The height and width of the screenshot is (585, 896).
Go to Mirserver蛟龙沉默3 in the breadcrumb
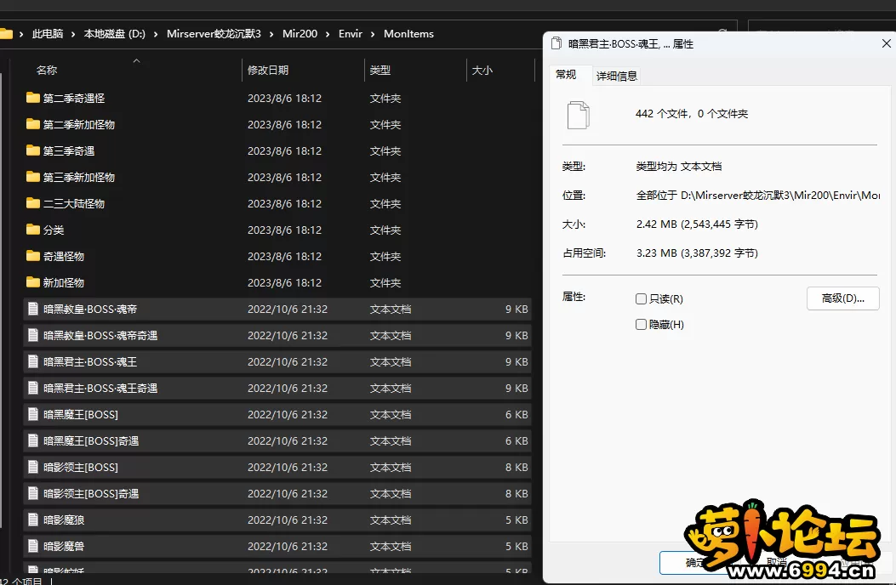[214, 34]
